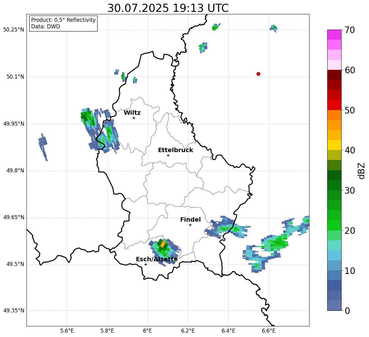Click the 49.8°N latitude label
The width and height of the screenshot is (369, 337).
[x=15, y=171]
